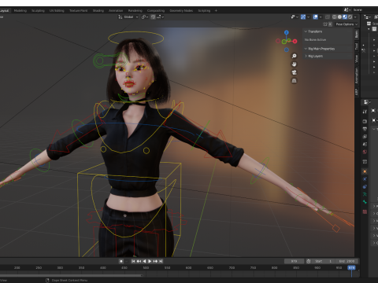
Task: Add a new workspace with plus button
Action: (216, 10)
